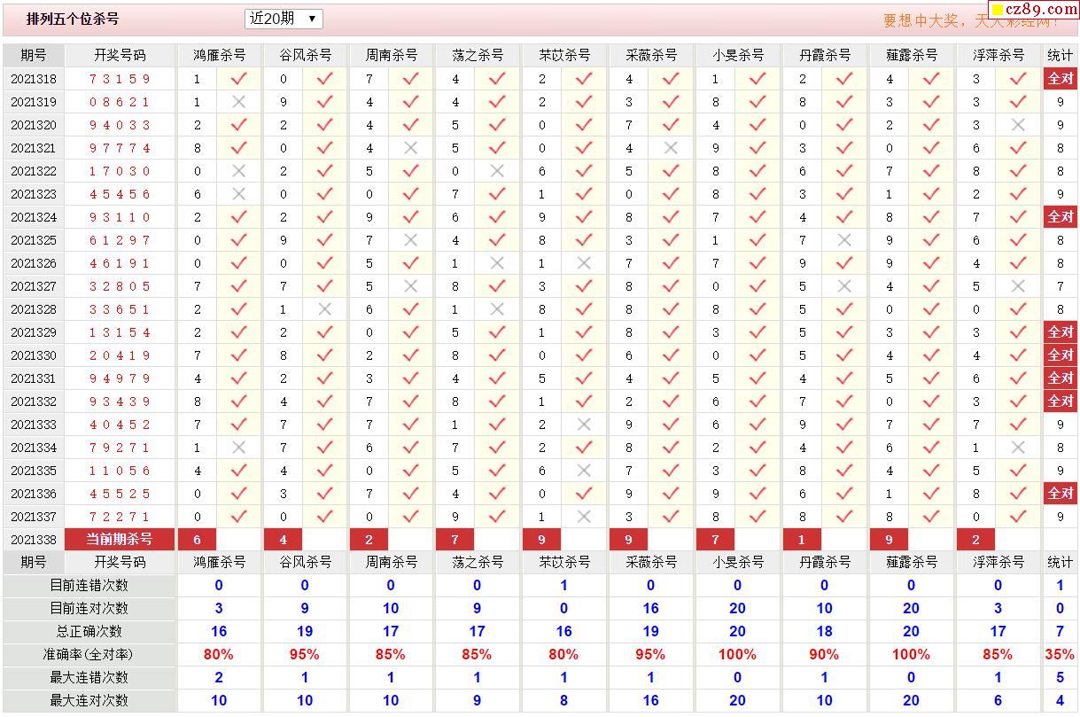Click period number 2021338
The height and width of the screenshot is (717, 1080).
(34, 540)
